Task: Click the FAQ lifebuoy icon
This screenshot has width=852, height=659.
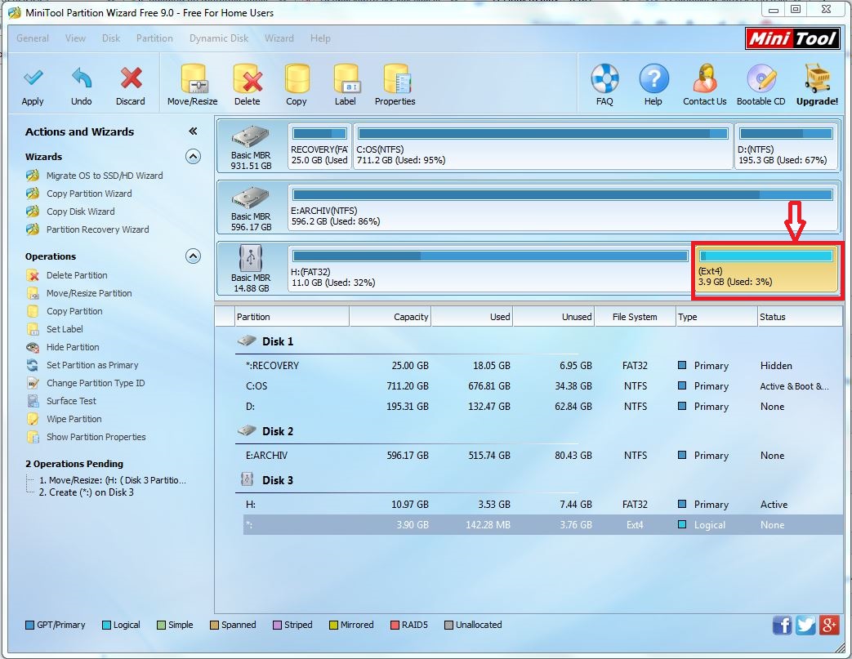Action: coord(604,80)
